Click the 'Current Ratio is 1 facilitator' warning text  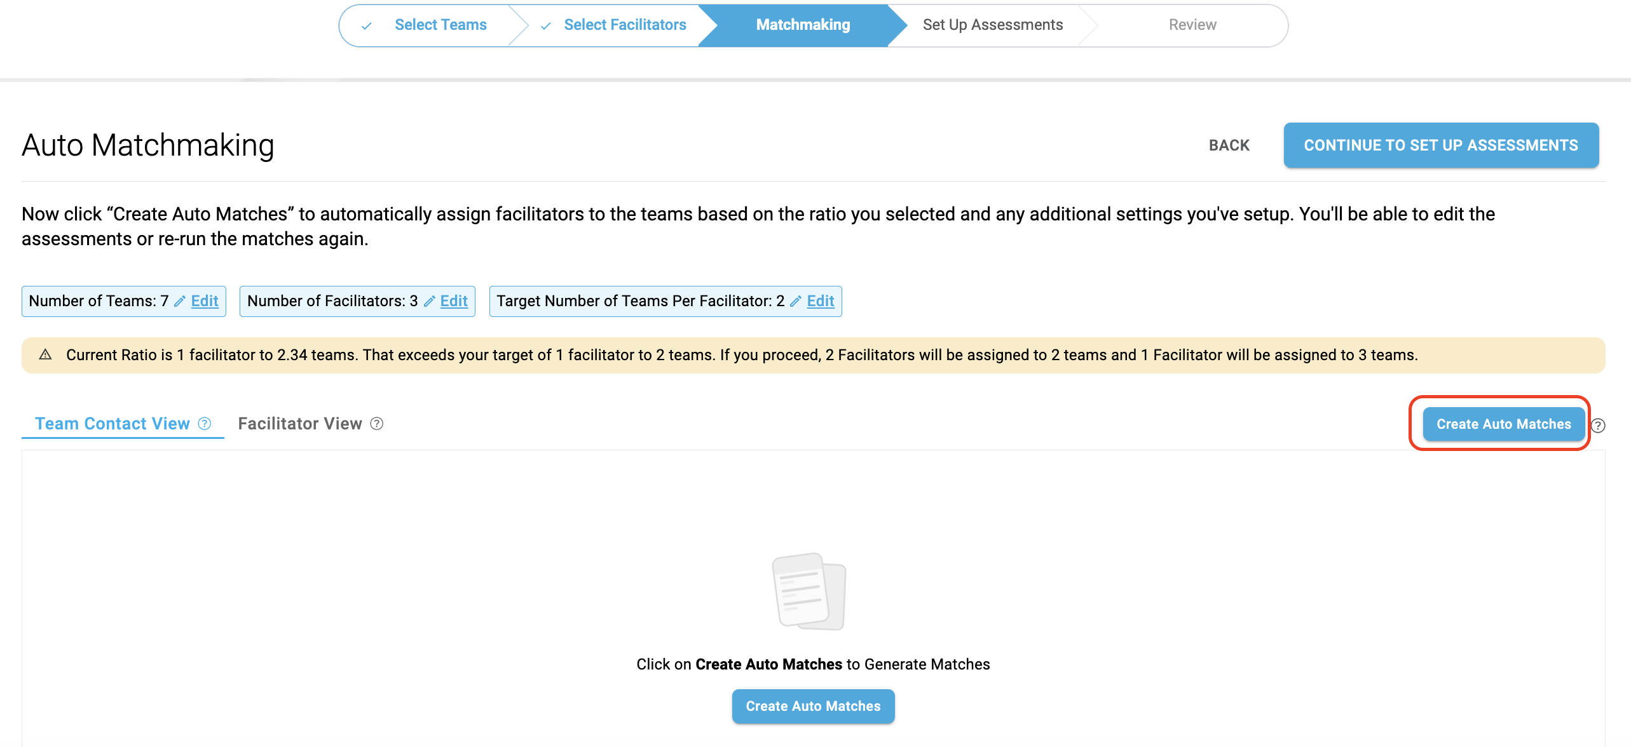click(x=742, y=355)
